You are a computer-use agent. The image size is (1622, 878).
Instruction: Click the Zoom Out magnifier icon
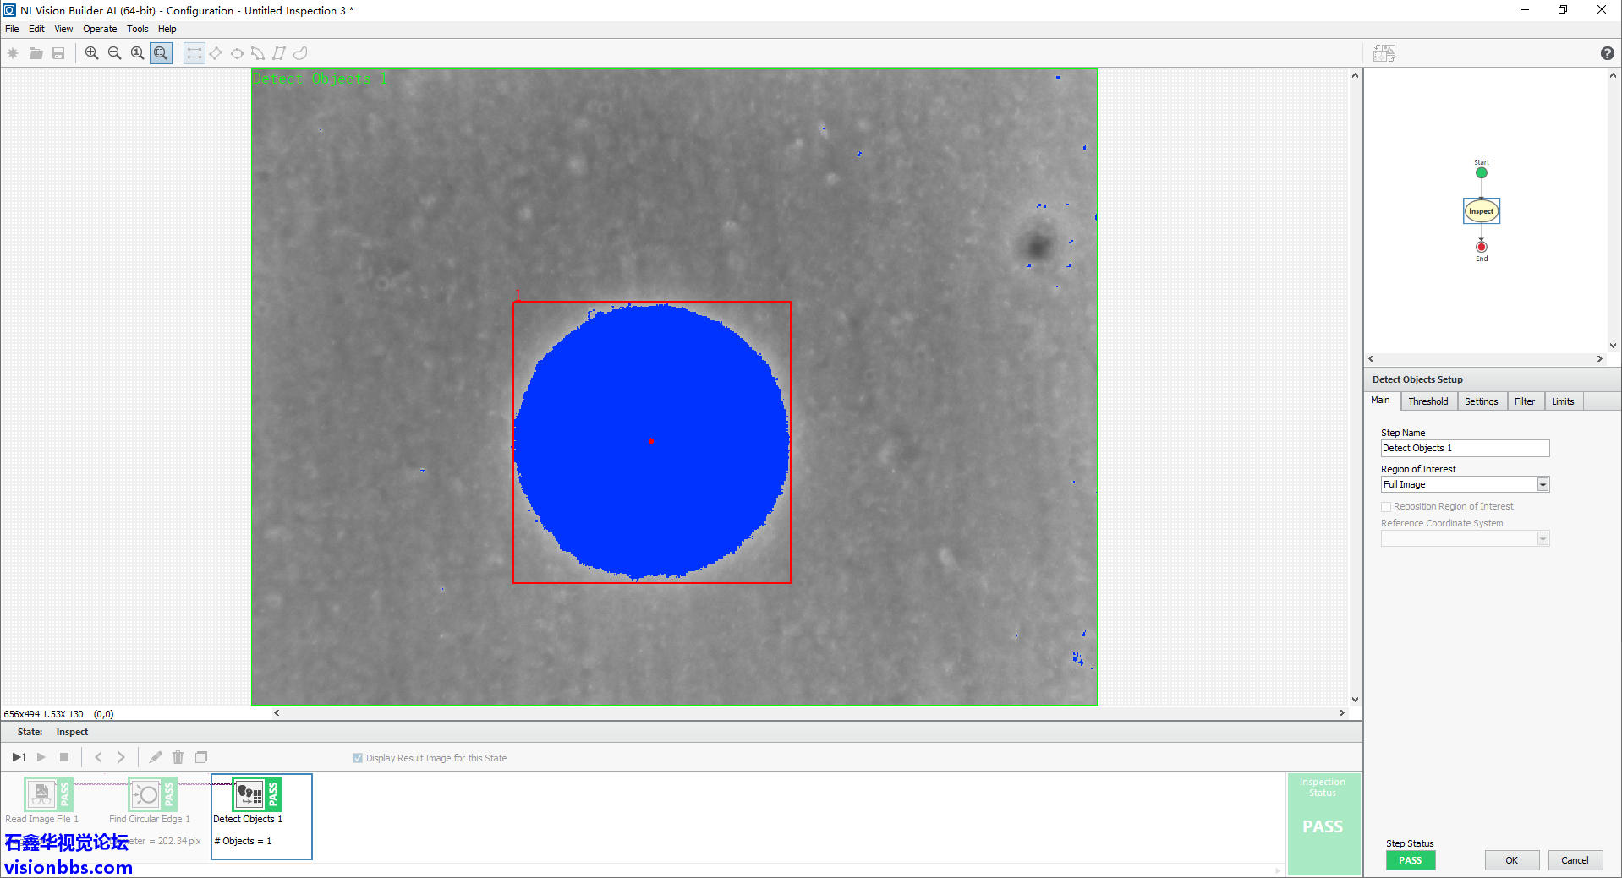114,53
